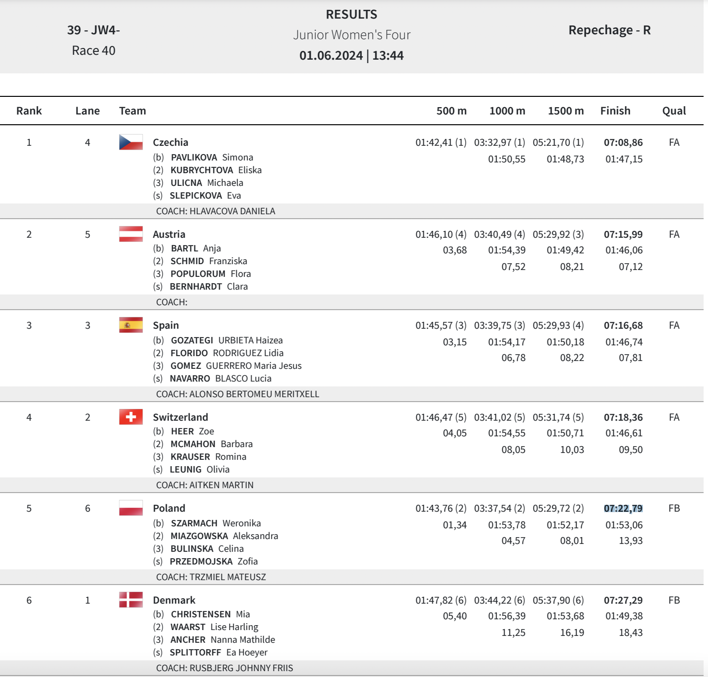Select the Czechia team name

(x=170, y=142)
